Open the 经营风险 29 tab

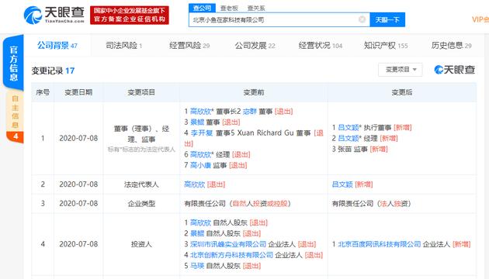pos(189,46)
